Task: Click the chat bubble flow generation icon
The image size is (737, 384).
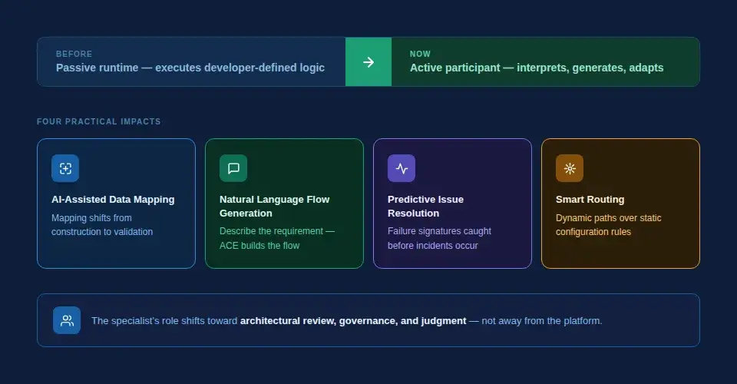Action: click(233, 168)
